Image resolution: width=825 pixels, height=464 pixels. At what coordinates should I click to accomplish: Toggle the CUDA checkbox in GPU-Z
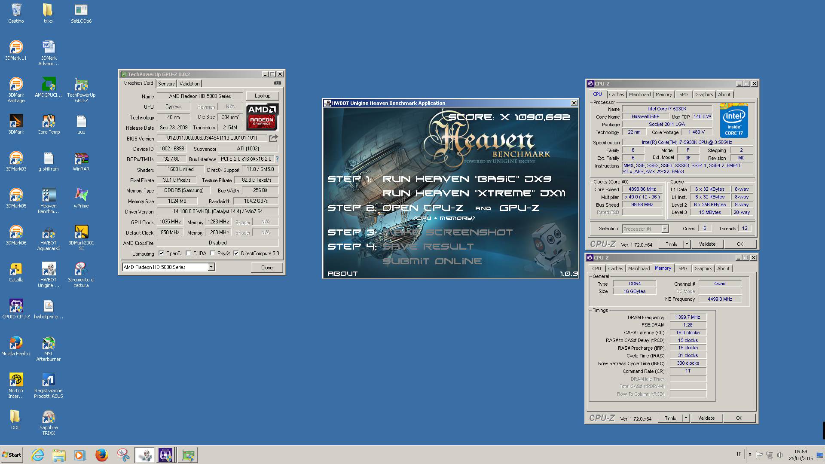tap(188, 253)
